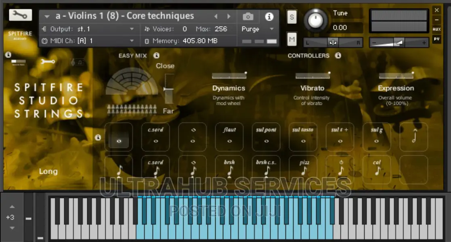Open the wrench instrument edit button
This screenshot has height=242, width=451.
click(21, 15)
